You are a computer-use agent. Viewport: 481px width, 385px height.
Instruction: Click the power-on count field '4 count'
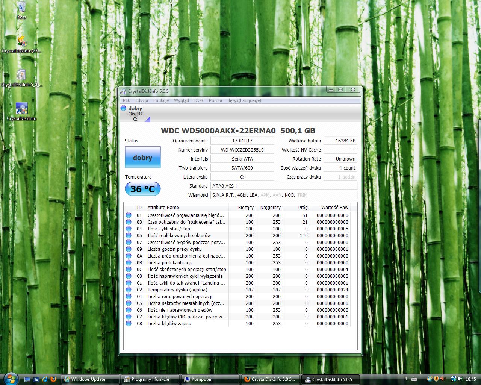pos(340,168)
